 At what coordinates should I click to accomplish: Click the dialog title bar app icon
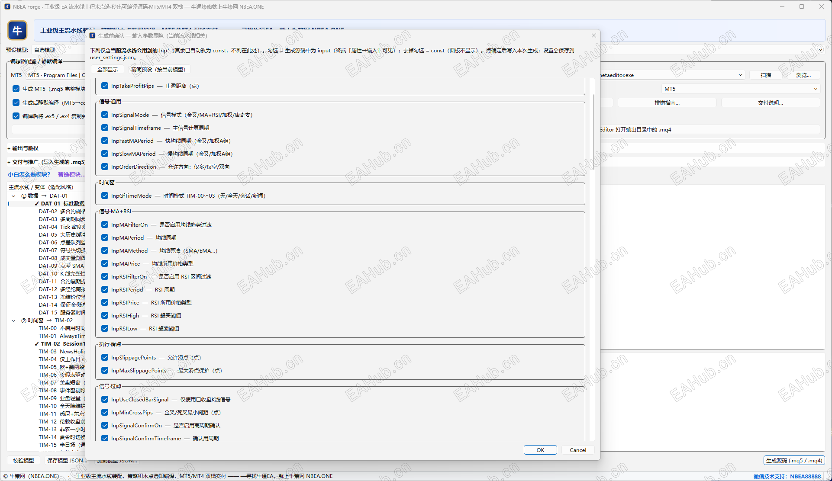92,36
